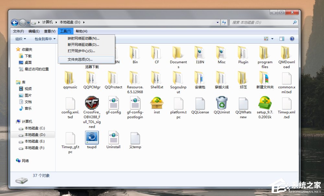
Task: Open the gf-config file
Action: pyautogui.click(x=113, y=103)
